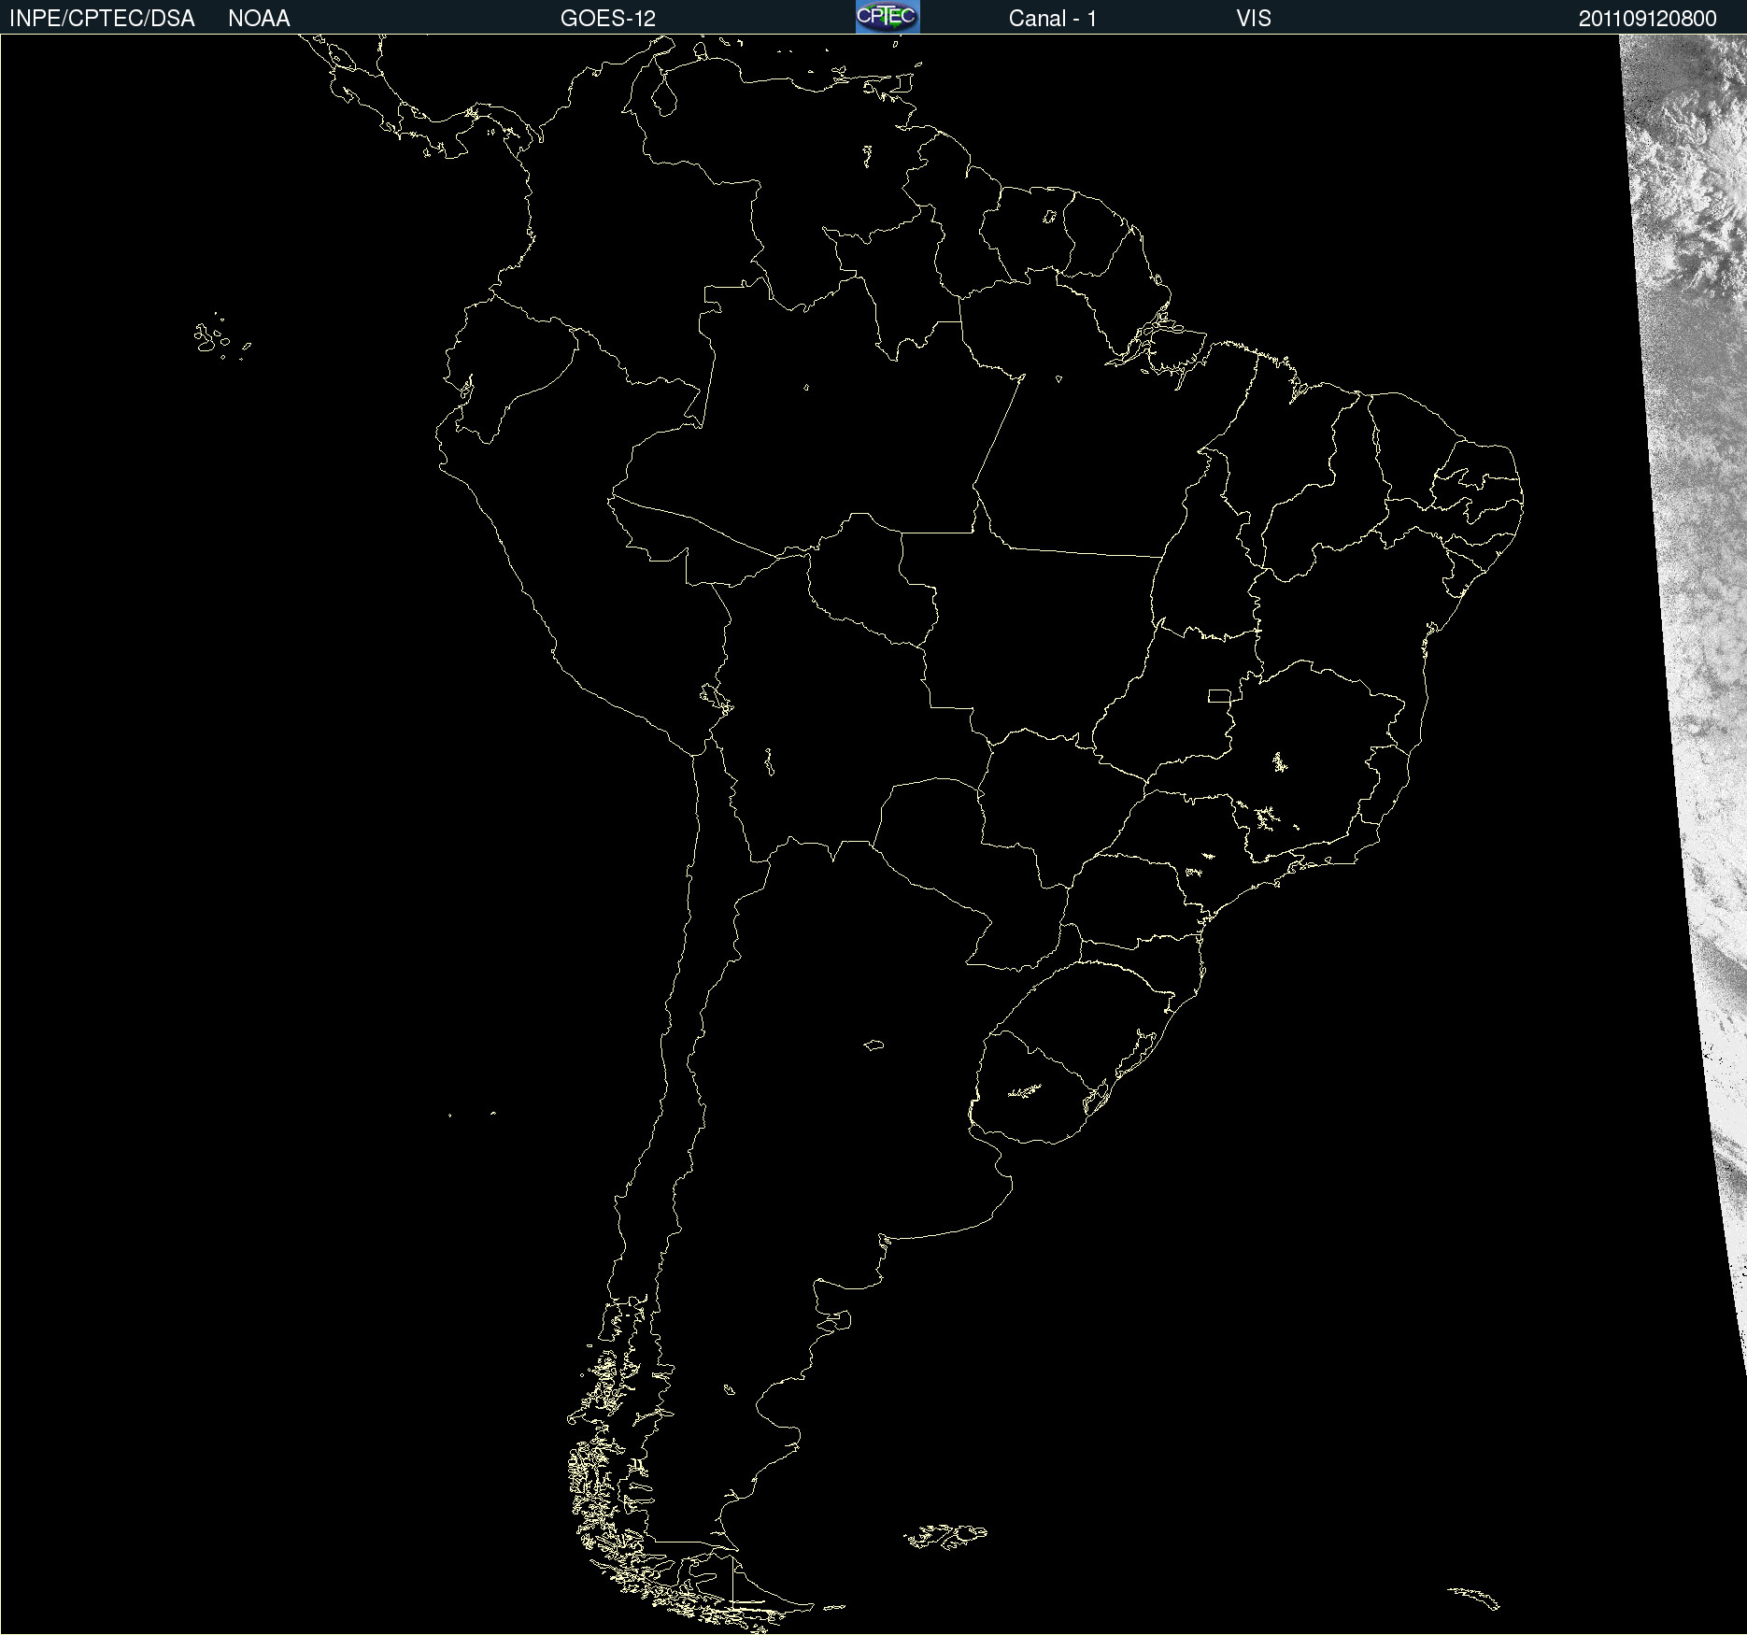Click the CPTEC logo in header
The width and height of the screenshot is (1747, 1635).
point(888,17)
